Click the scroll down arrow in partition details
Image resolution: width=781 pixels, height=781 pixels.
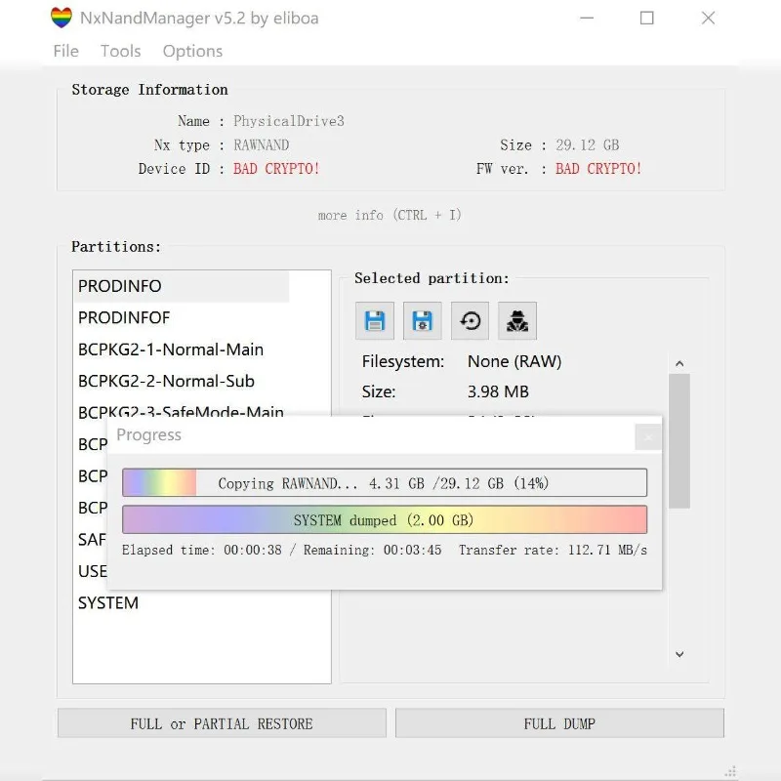(x=679, y=654)
